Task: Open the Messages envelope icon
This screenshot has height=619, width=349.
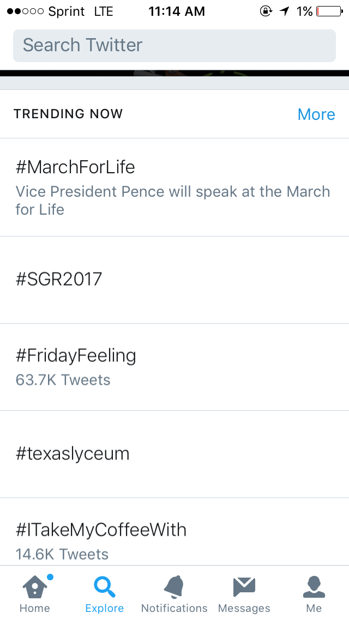Action: coord(244,587)
